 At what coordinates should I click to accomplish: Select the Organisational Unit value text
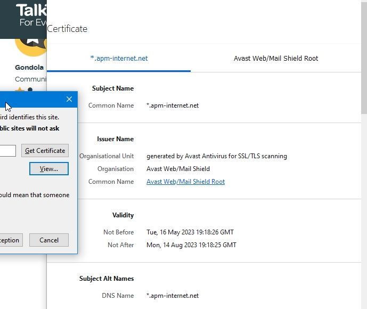[x=216, y=156]
